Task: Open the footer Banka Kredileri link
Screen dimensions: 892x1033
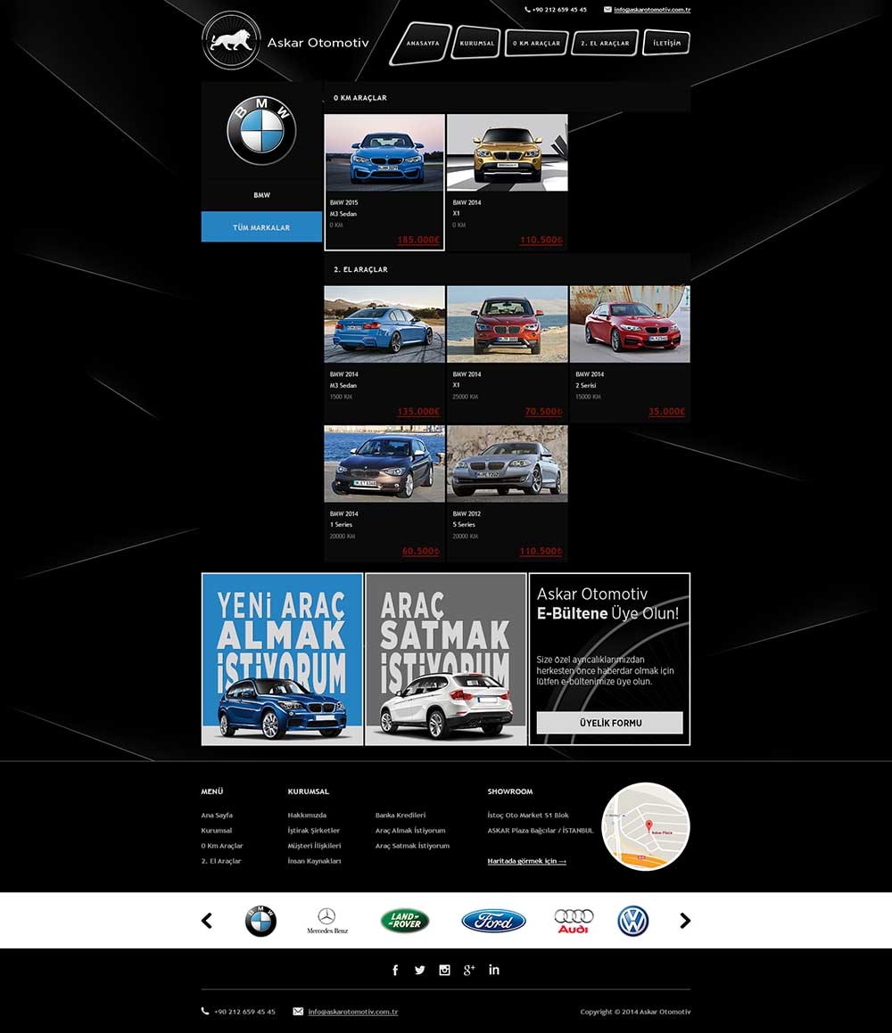Action: pyautogui.click(x=401, y=815)
